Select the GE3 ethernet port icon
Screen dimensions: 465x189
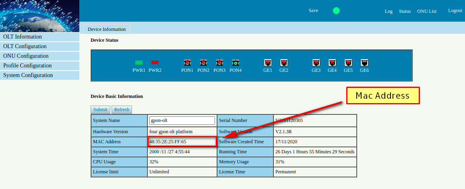(x=316, y=63)
